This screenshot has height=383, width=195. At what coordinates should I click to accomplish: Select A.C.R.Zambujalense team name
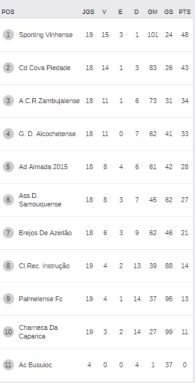[x=49, y=101]
